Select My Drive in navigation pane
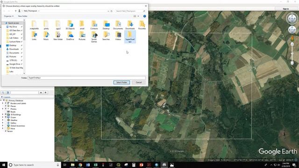 point(13,27)
